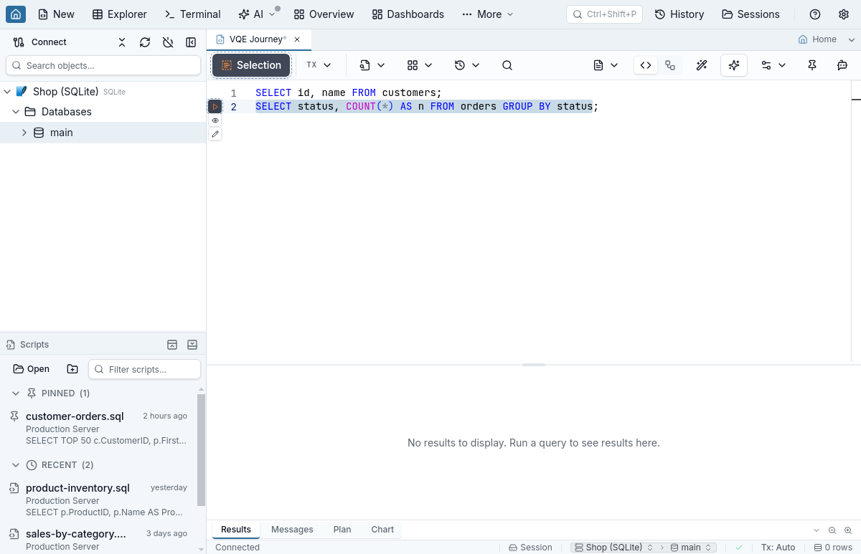Open the Terminal view

click(193, 14)
